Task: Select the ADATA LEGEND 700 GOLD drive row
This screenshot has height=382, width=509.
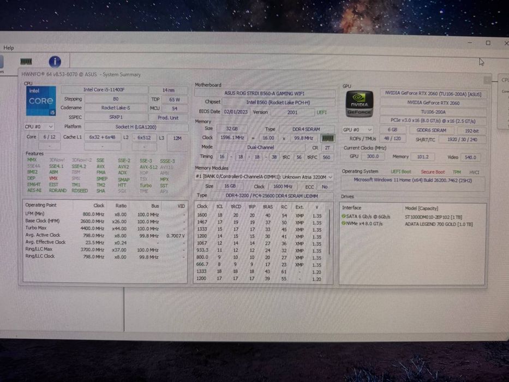Action: click(412, 224)
